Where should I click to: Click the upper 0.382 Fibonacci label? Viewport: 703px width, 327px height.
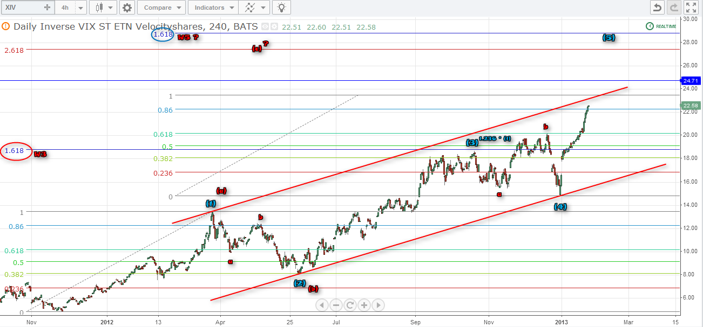coord(163,158)
